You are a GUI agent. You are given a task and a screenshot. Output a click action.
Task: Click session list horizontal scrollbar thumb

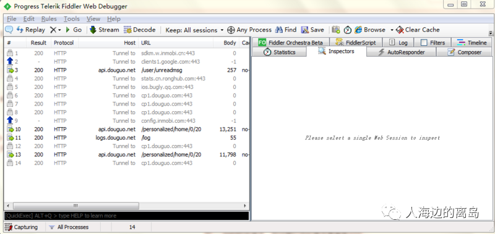(75, 206)
